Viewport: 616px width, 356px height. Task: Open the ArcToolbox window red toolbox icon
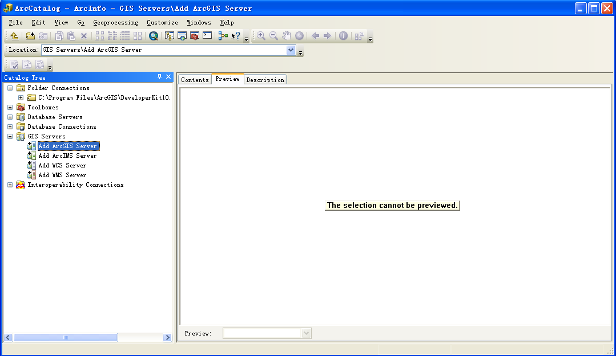point(195,36)
